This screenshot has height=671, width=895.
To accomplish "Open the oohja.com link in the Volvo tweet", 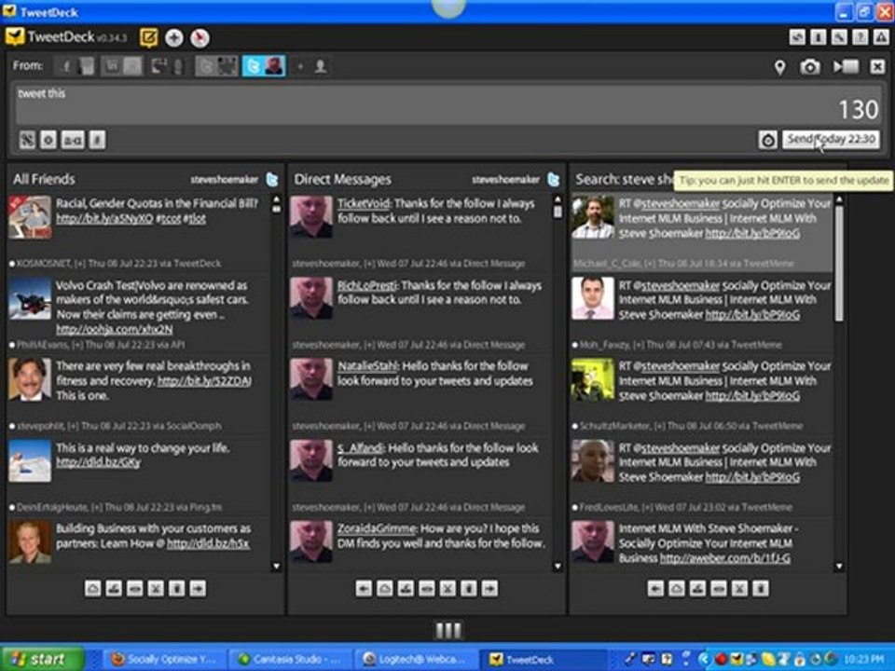I will click(114, 329).
